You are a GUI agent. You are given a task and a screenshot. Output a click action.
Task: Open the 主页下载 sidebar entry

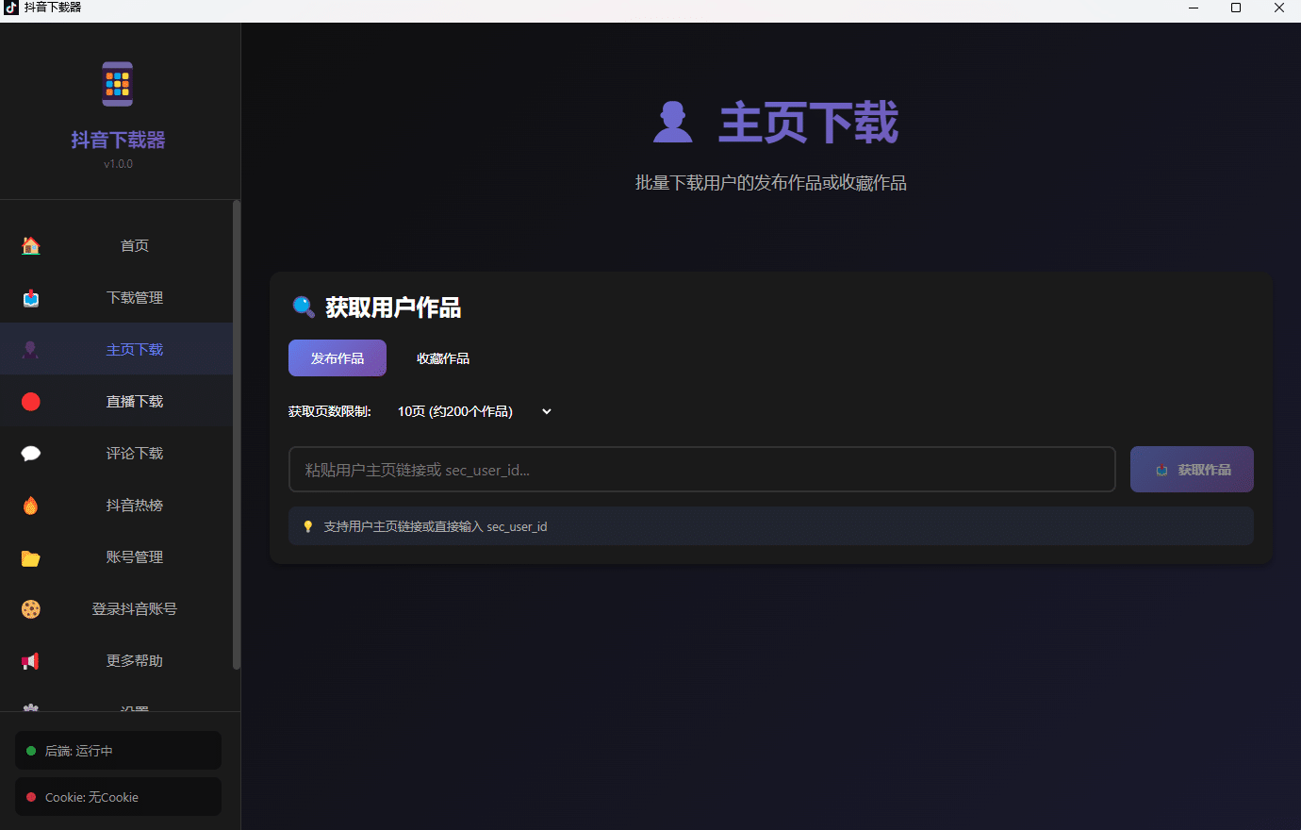[x=134, y=349]
